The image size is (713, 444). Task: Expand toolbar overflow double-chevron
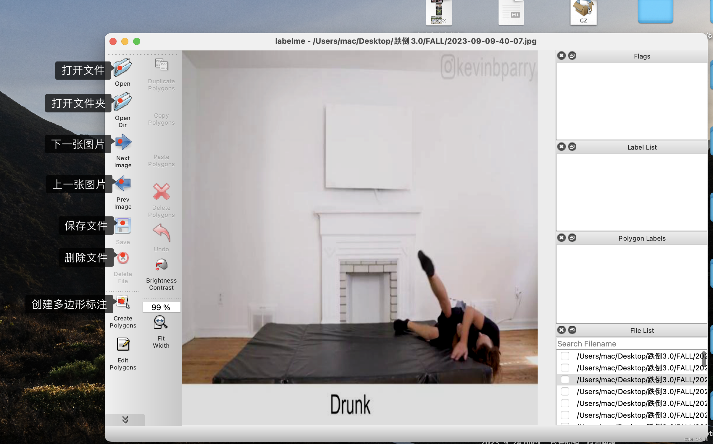[125, 419]
